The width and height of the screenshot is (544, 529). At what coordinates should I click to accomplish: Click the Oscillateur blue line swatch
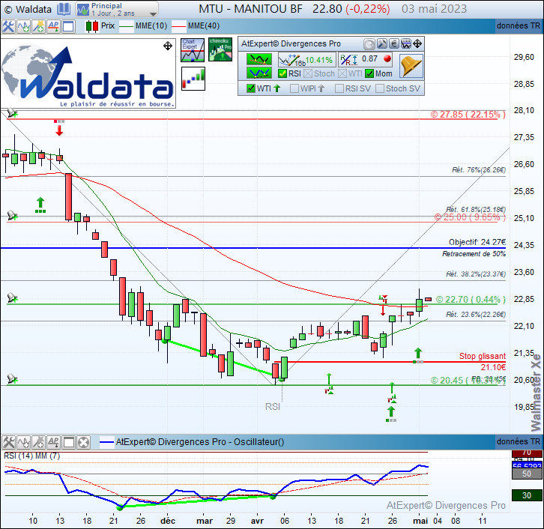pyautogui.click(x=106, y=442)
